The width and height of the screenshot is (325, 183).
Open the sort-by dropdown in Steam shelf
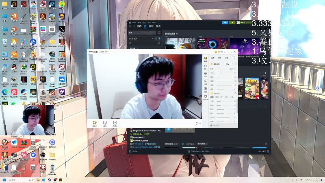[202, 144]
